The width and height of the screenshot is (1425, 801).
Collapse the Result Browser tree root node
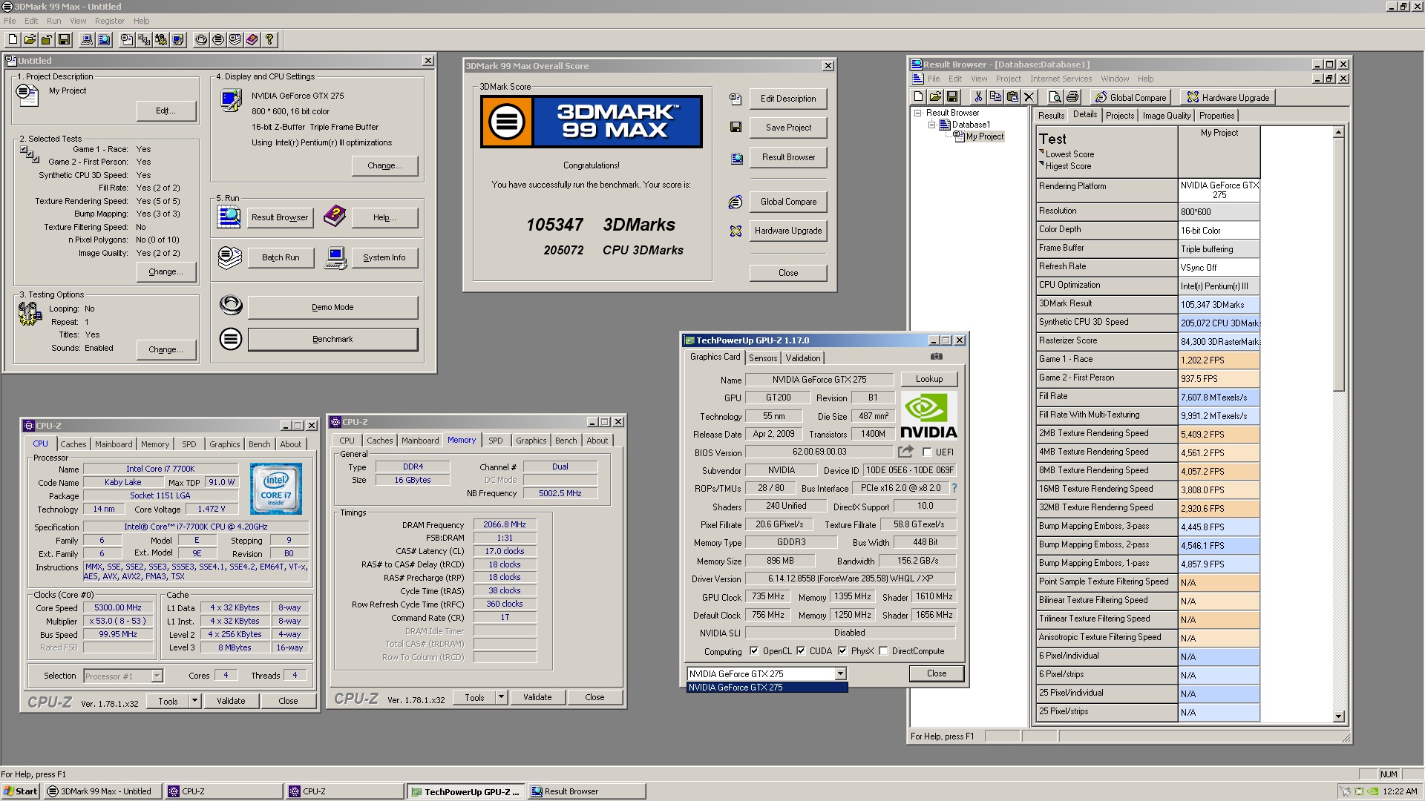(918, 113)
